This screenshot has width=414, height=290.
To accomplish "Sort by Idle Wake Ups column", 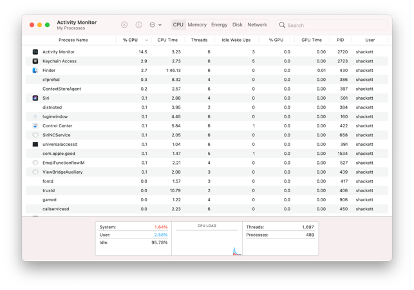I will point(236,40).
